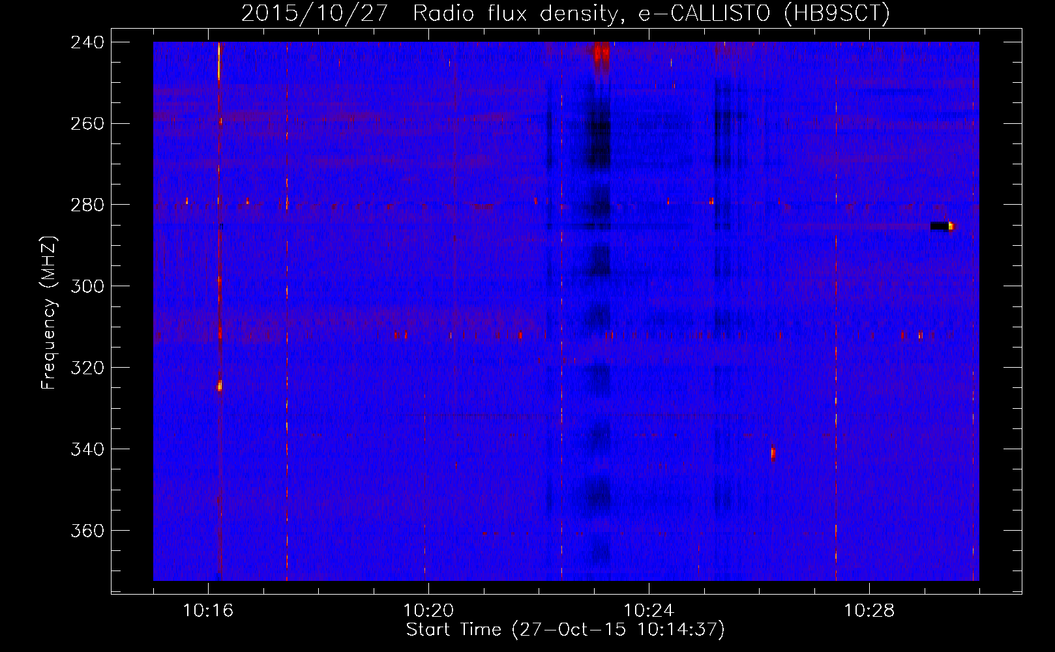
Task: Click the bright spot at 285 MHz near 10:29
Action: pos(951,226)
